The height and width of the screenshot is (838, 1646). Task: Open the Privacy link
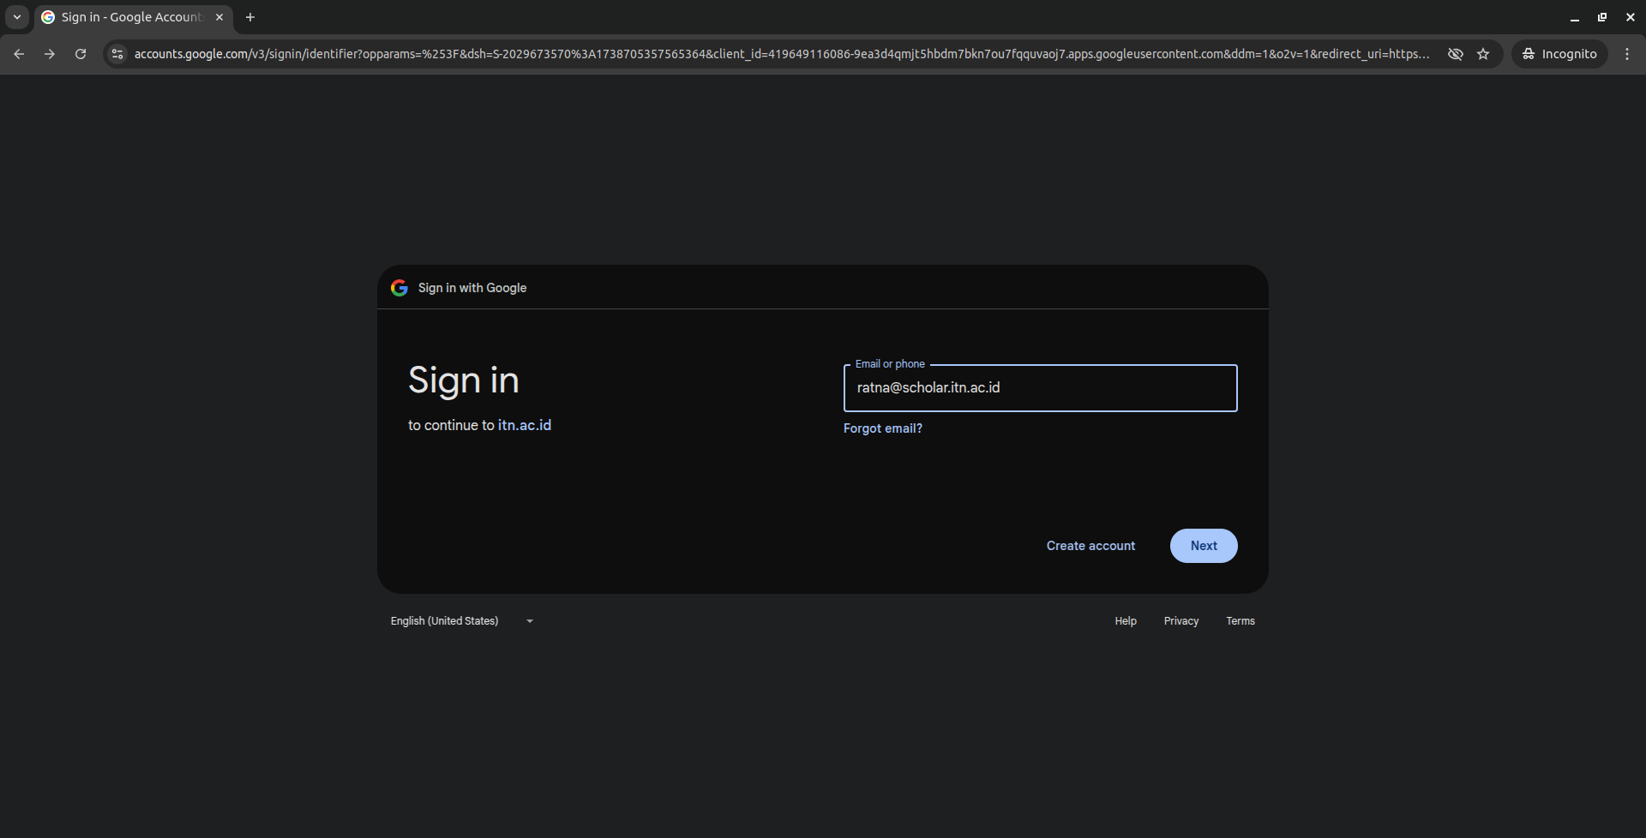pos(1181,621)
